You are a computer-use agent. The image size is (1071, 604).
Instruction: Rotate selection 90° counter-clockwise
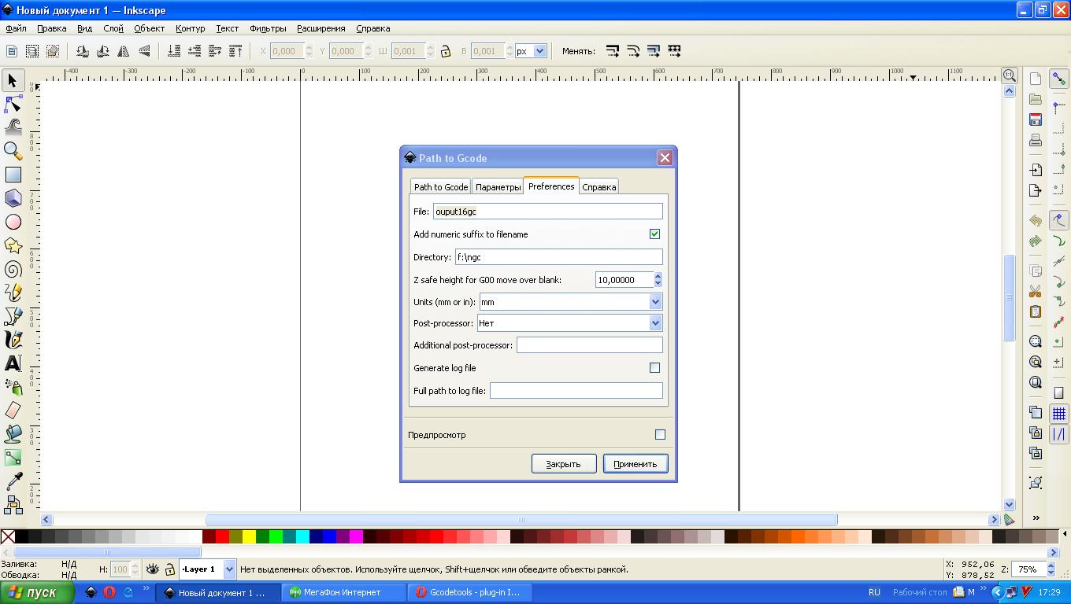pos(83,51)
